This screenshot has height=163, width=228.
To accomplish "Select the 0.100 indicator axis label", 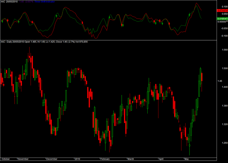I will 225,7.
